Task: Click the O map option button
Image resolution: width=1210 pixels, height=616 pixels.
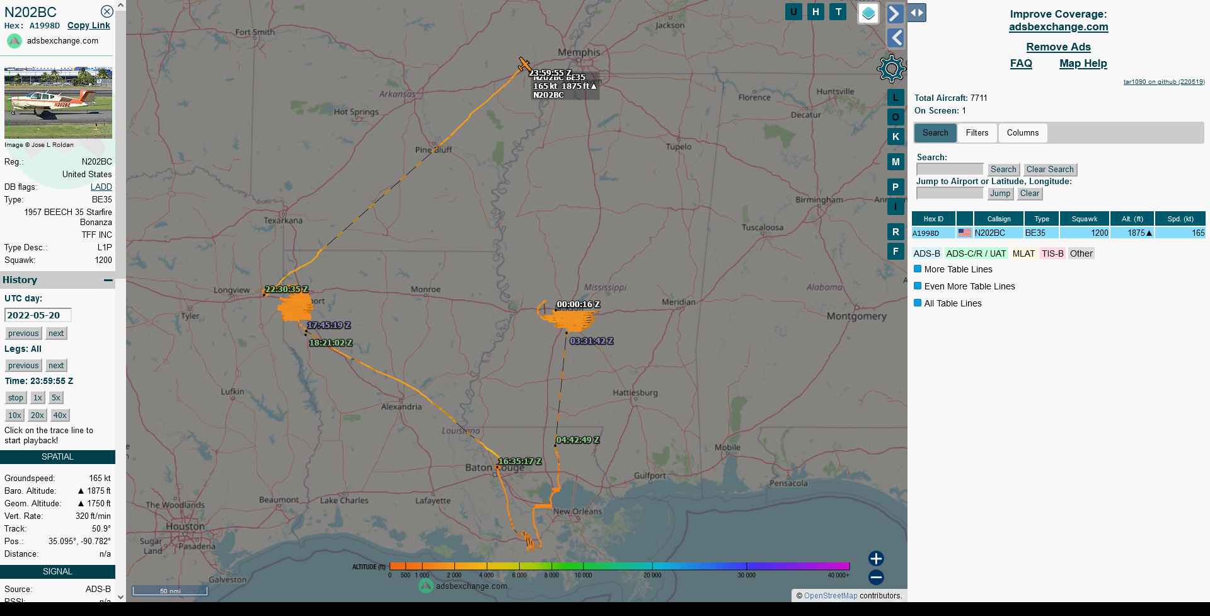Action: coord(896,117)
